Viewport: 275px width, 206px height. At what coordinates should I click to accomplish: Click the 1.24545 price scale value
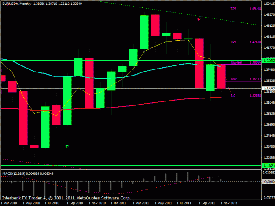[269, 135]
